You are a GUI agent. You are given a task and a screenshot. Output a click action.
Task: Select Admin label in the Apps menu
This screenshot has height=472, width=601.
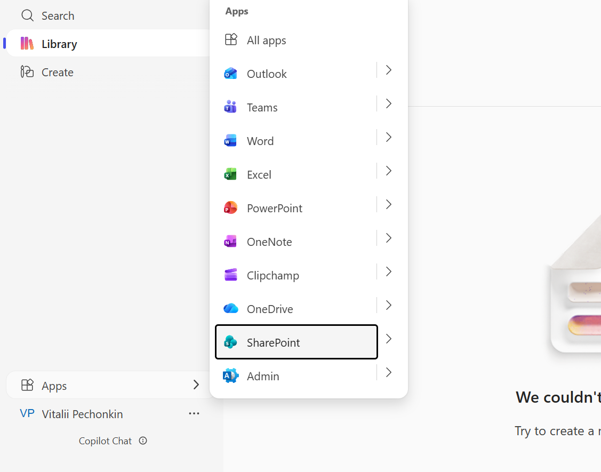pyautogui.click(x=263, y=376)
